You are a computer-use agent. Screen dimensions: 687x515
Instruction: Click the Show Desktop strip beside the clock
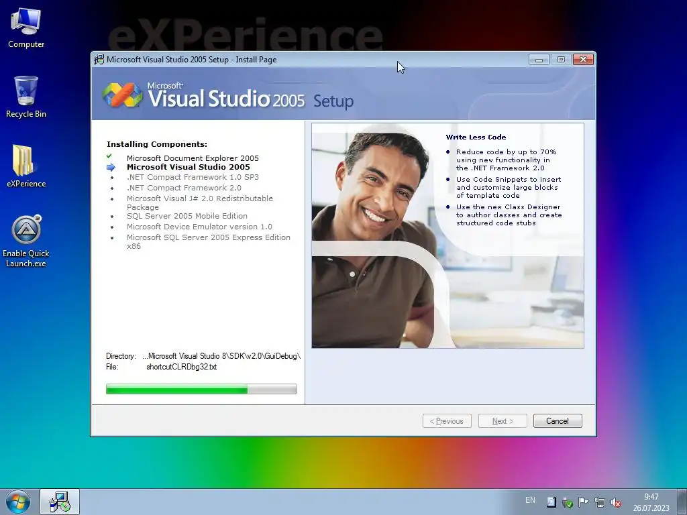click(683, 502)
